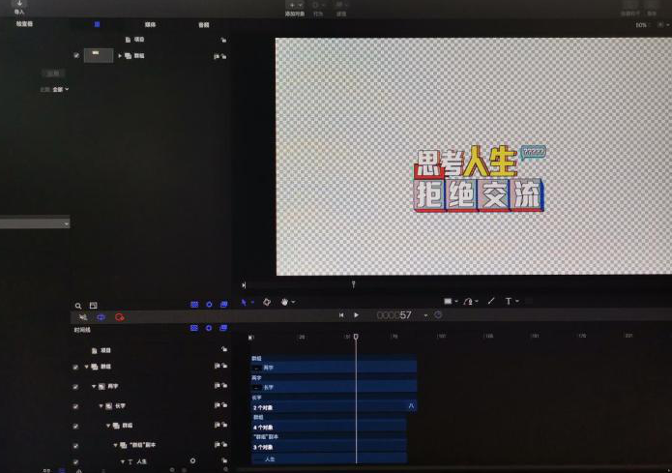Viewport: 672px width, 473px height.
Task: Select the Text (T) tool
Action: click(509, 302)
